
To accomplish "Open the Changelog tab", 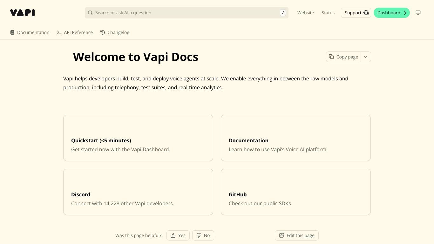I will pyautogui.click(x=115, y=32).
